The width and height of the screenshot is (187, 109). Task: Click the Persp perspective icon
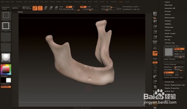[155, 43]
